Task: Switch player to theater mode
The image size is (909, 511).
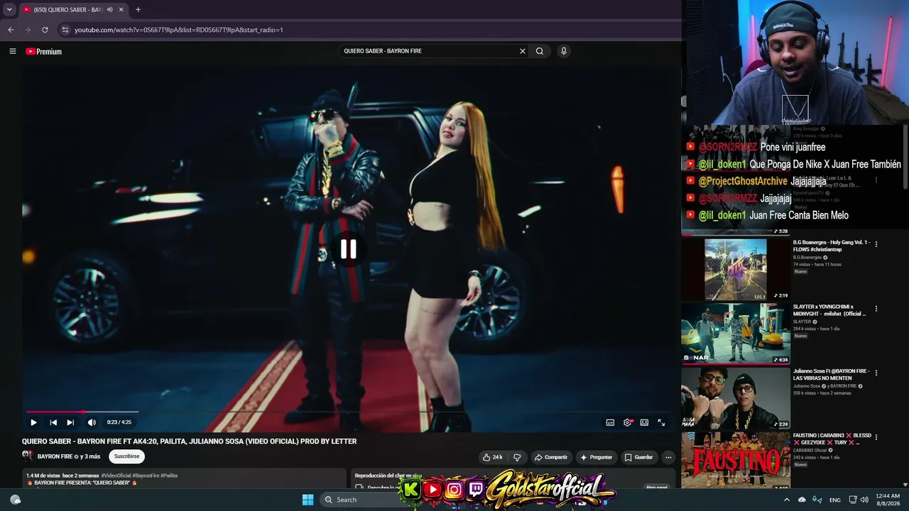Action: 644,422
